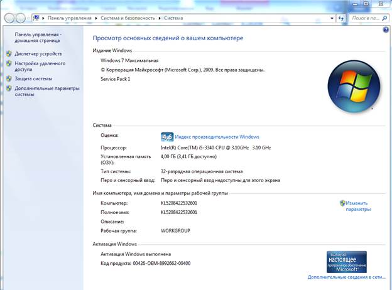This screenshot has height=290, width=392.
Task: Maximize the System window
Action: pos(366,4)
